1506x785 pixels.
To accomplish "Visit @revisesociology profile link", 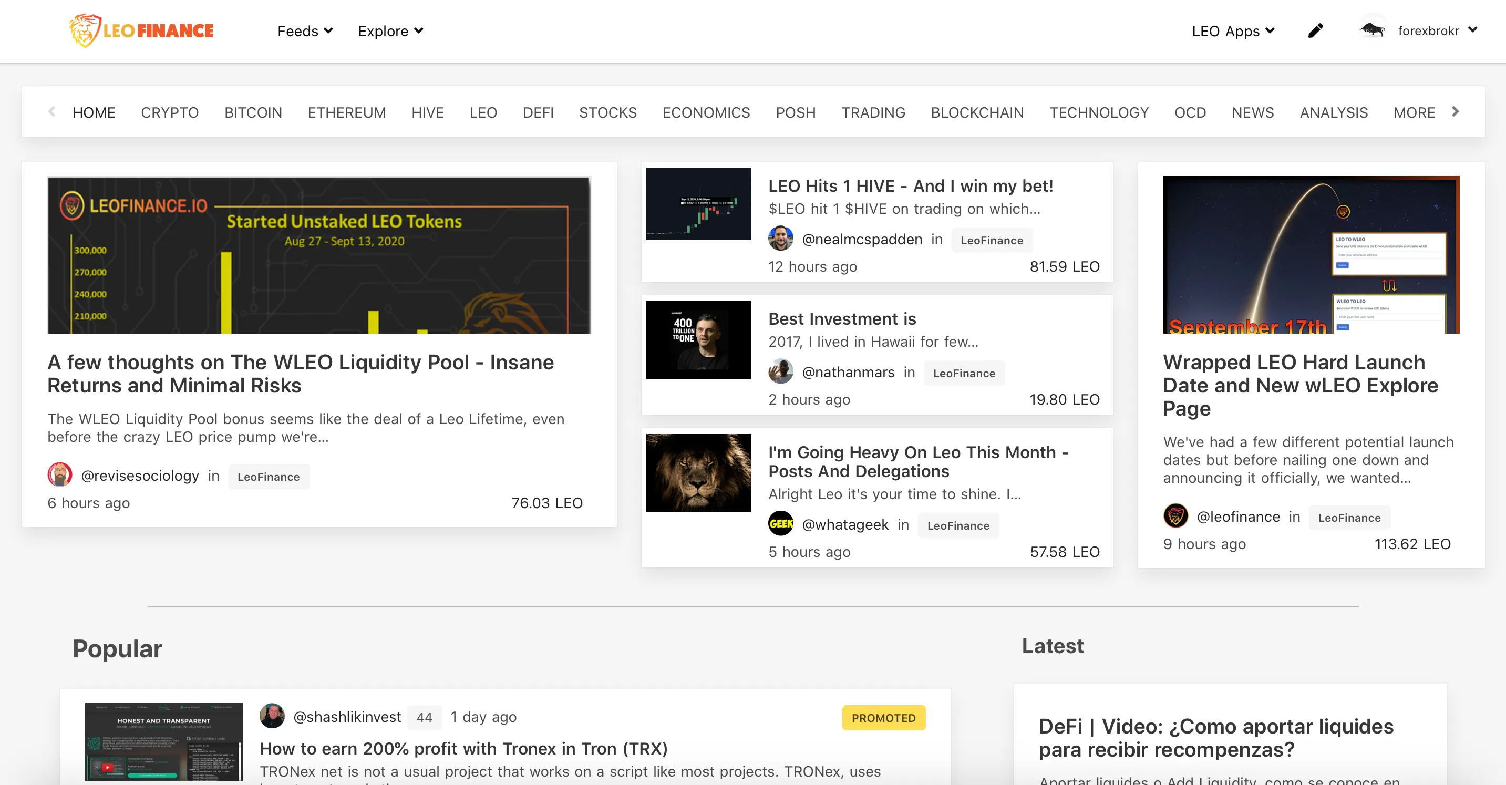I will [x=140, y=475].
